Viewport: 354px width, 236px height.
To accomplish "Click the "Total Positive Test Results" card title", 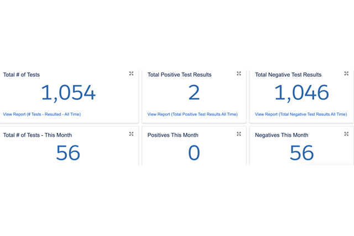I will [x=179, y=74].
